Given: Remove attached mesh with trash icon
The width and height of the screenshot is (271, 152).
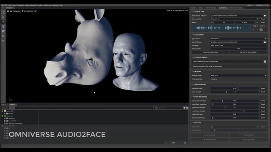Looking at the screenshot, I should click(265, 62).
